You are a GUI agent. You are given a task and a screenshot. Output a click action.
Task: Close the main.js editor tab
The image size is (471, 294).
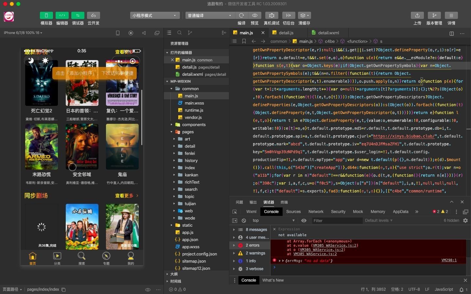tap(263, 33)
